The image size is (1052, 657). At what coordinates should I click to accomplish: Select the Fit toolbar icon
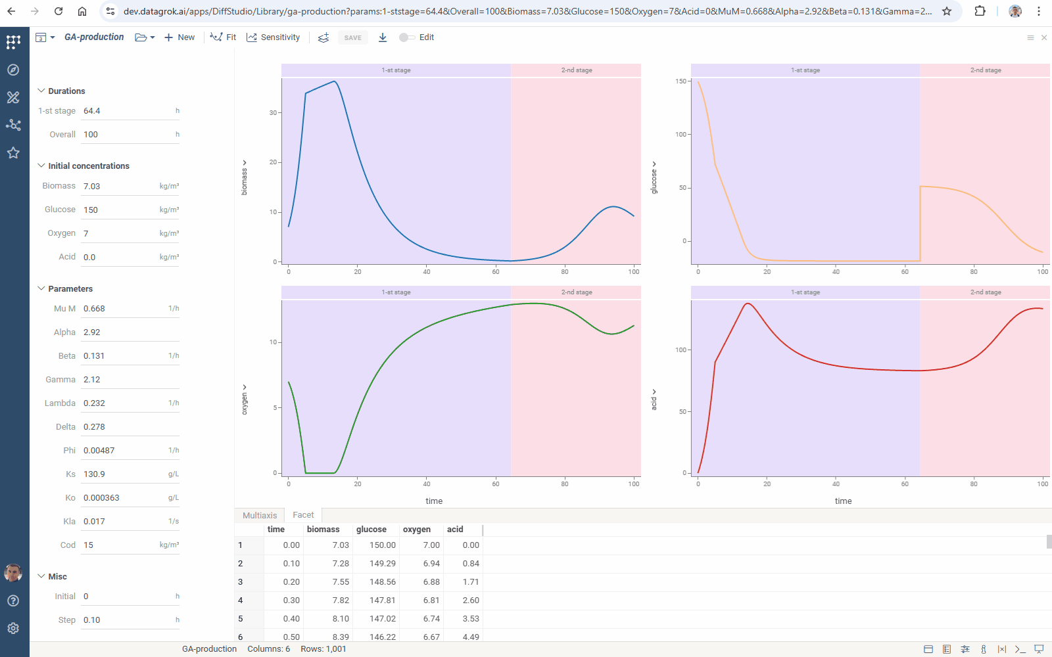click(x=223, y=37)
